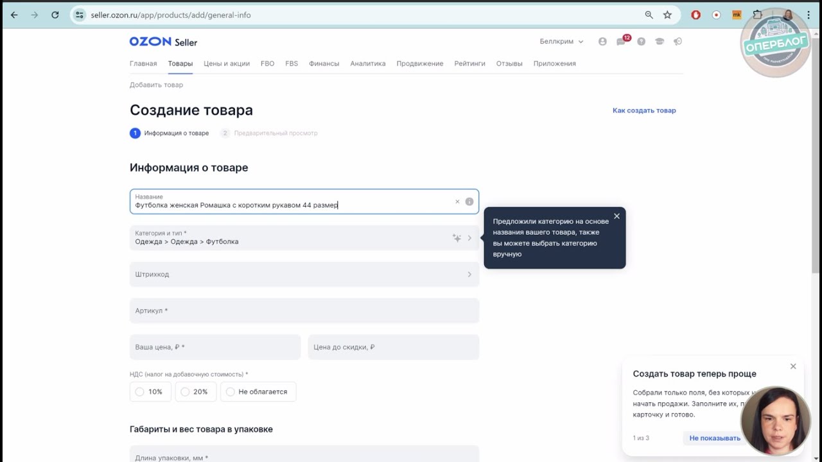The height and width of the screenshot is (462, 822).
Task: Expand the Беллкрим account dropdown
Action: pyautogui.click(x=561, y=42)
